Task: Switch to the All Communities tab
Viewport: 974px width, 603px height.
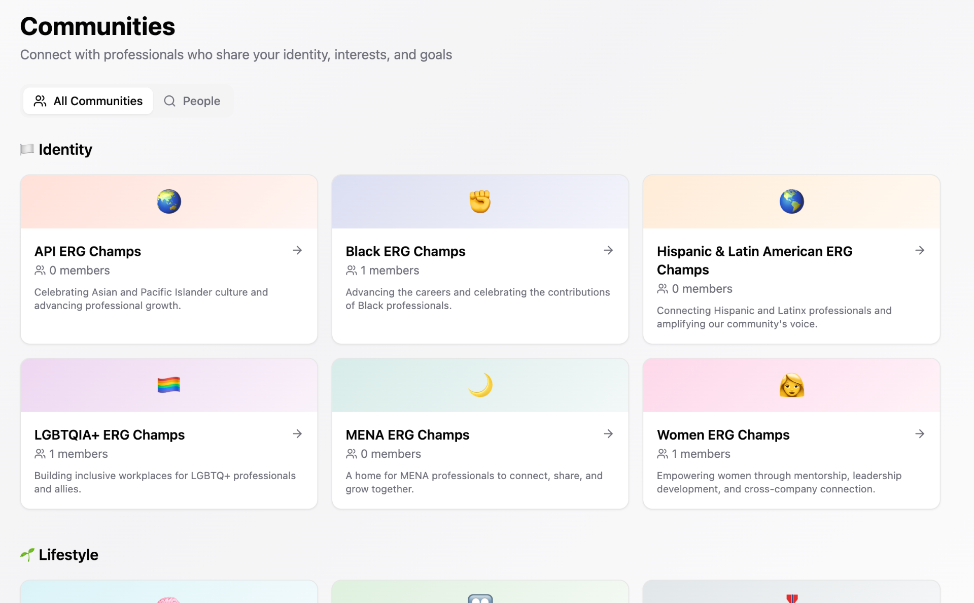Action: [x=88, y=100]
